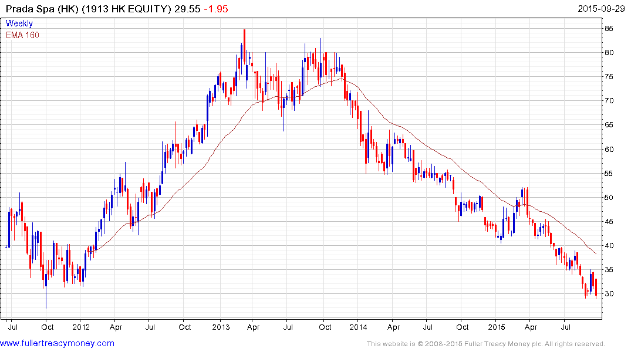Click the first 'Jul' label on the time axis
The width and height of the screenshot is (631, 352).
click(x=12, y=327)
